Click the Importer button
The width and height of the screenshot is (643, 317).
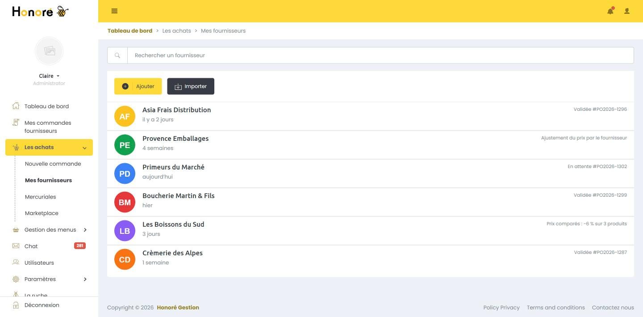pyautogui.click(x=191, y=86)
